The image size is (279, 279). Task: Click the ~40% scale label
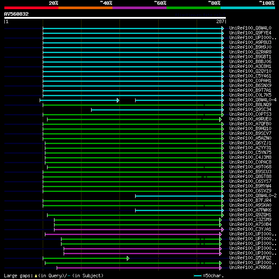(x=106, y=3)
